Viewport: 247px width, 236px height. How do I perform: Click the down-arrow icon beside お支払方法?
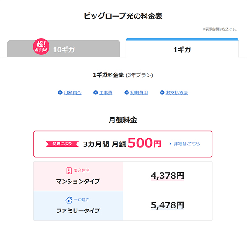coord(162,92)
